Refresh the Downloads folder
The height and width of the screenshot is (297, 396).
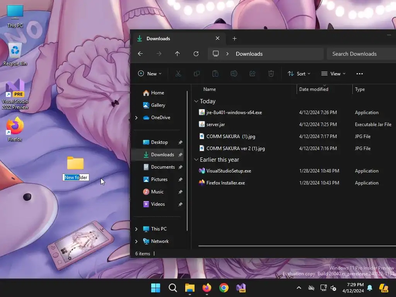click(196, 54)
